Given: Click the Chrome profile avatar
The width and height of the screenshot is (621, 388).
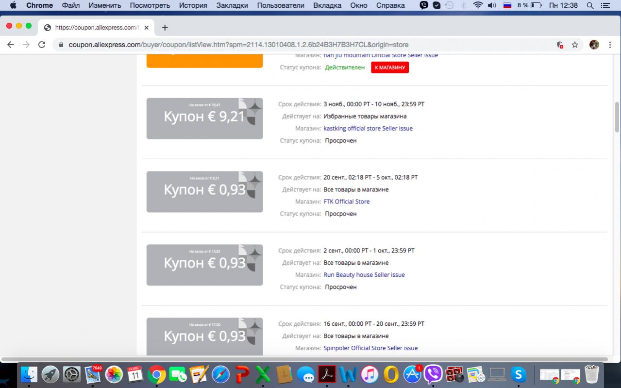Looking at the screenshot, I should click(x=594, y=45).
